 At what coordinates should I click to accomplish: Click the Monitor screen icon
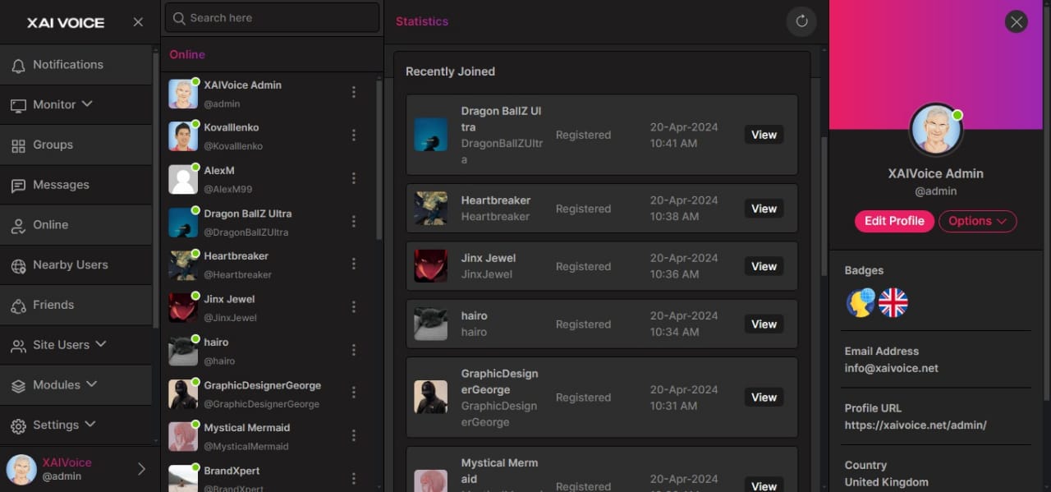pos(18,105)
